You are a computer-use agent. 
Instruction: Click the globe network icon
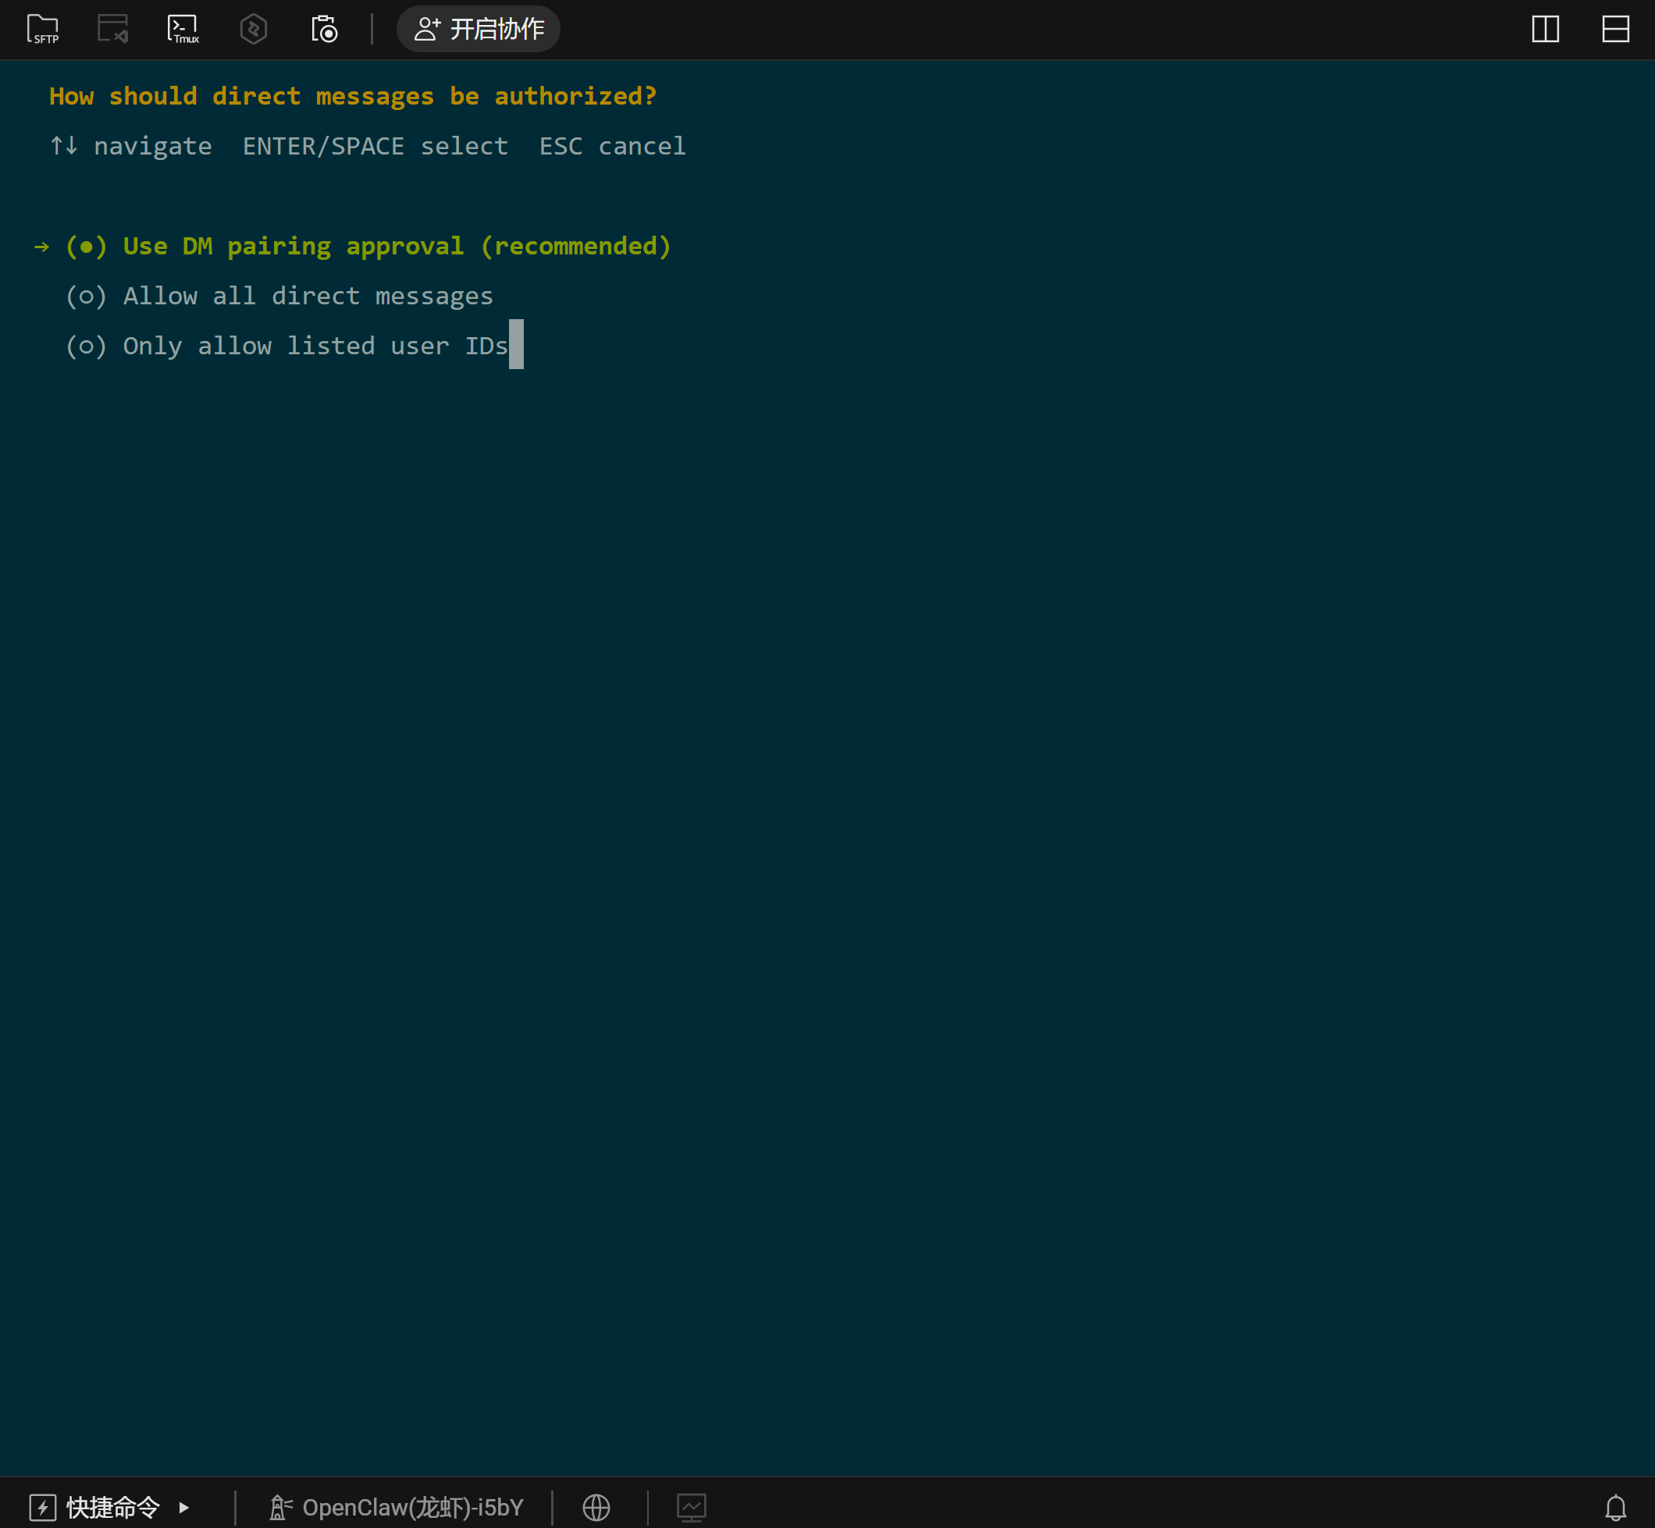(596, 1508)
